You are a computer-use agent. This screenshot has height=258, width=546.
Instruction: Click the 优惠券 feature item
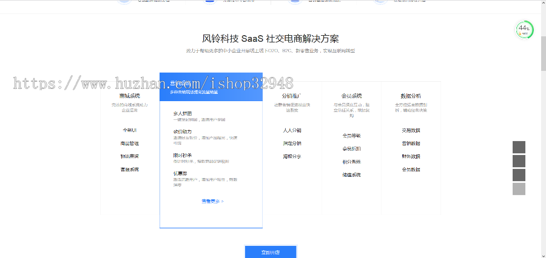[180, 173]
